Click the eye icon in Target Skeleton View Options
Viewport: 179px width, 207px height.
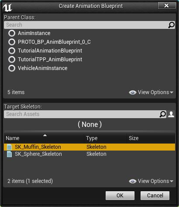click(x=133, y=181)
